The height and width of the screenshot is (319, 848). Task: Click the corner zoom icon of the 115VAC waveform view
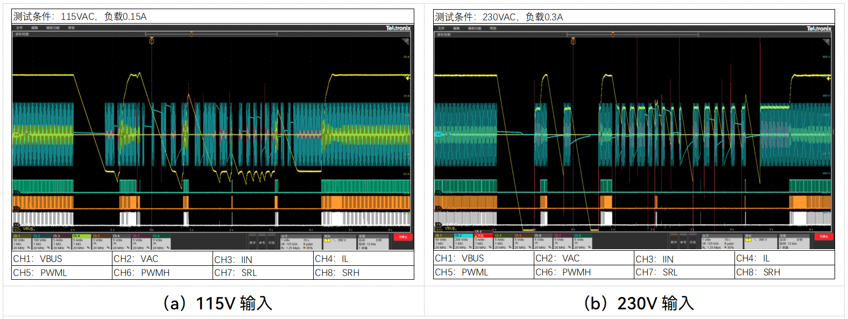[406, 41]
